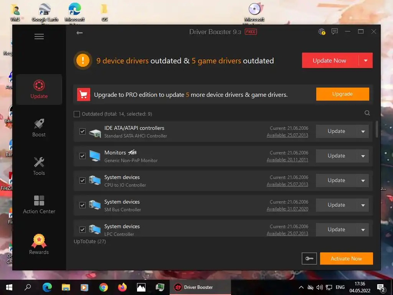The height and width of the screenshot is (295, 393).
Task: Click the IDE ATA/ATAPI controller device icon
Action: (95, 133)
